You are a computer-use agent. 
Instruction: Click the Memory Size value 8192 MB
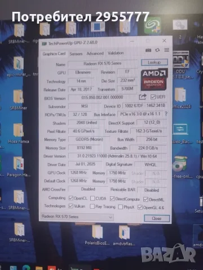point(84,148)
